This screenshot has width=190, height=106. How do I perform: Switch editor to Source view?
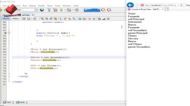[6, 19]
